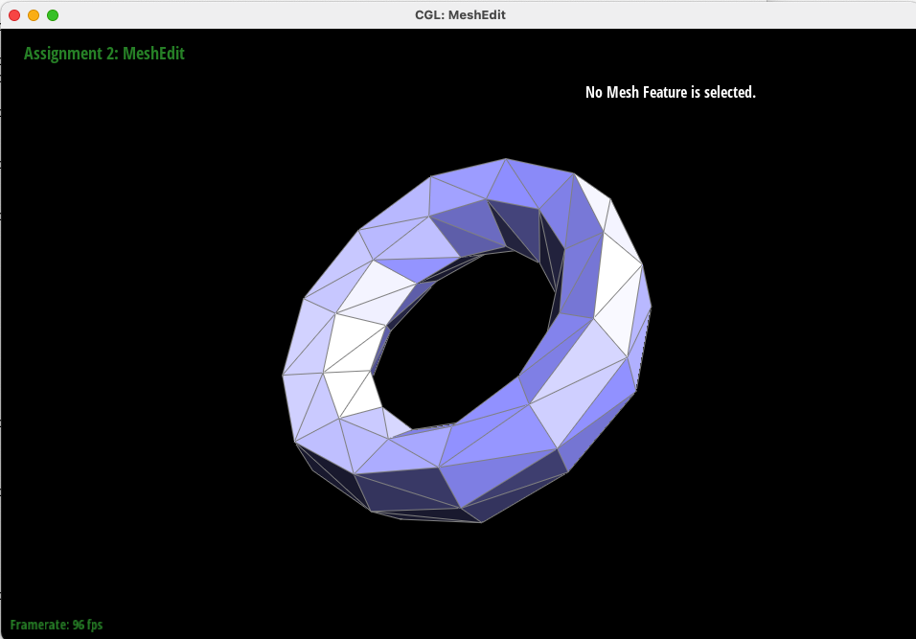Click the yellow minimize window button

(x=34, y=15)
